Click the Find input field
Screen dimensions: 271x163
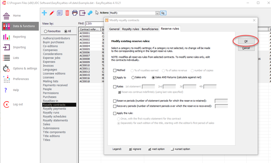94,23
